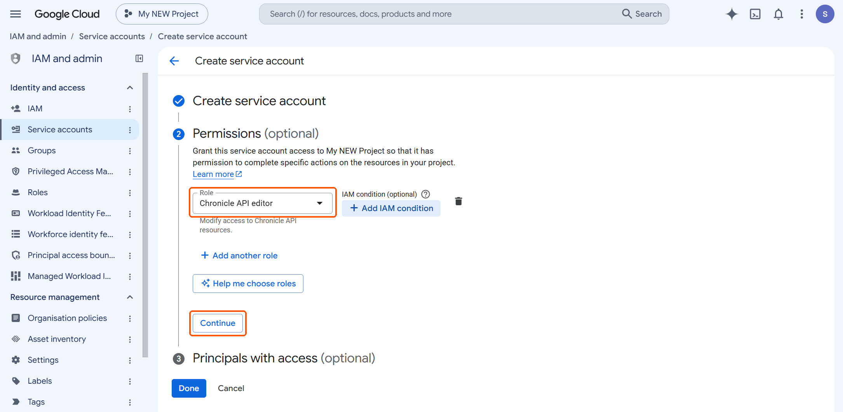Open more options for Groups item
The image size is (843, 412).
130,151
